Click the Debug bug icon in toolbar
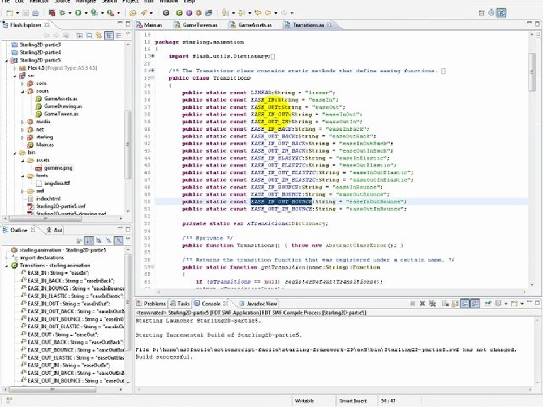Screen dimensions: 543x407 62,13
